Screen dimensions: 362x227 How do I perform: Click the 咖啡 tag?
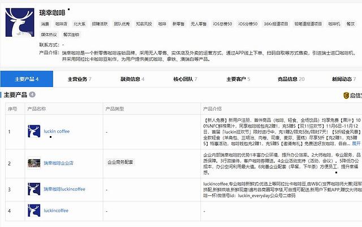tap(162, 24)
